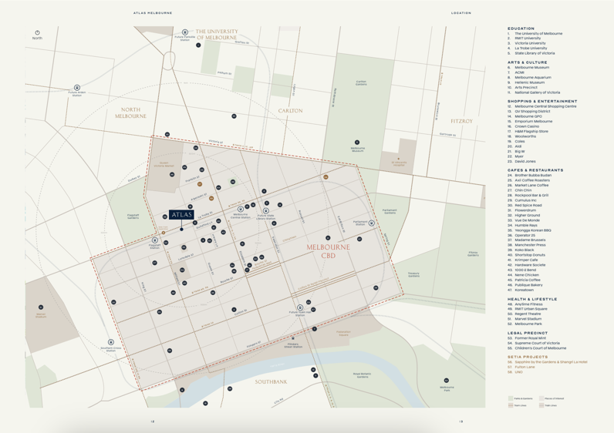The height and width of the screenshot is (433, 614).
Task: Click the Fulton Lane list entry
Action: click(x=525, y=367)
